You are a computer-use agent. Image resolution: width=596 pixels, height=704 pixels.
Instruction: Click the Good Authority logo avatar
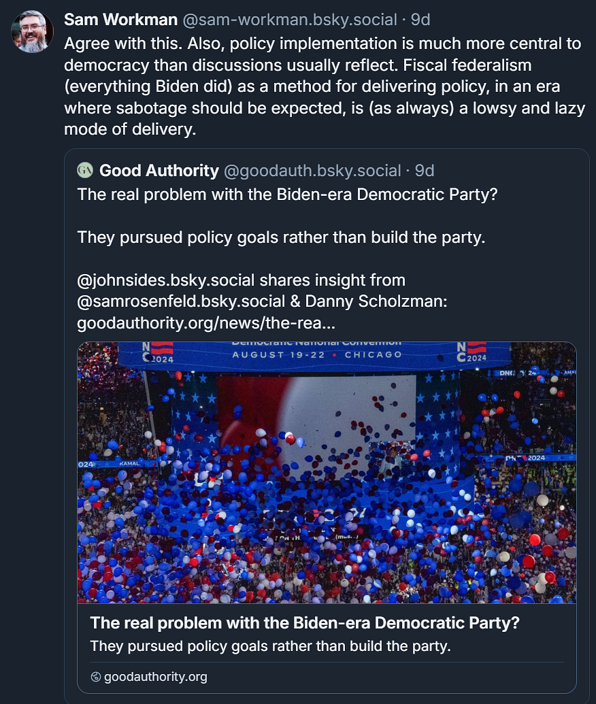point(85,170)
